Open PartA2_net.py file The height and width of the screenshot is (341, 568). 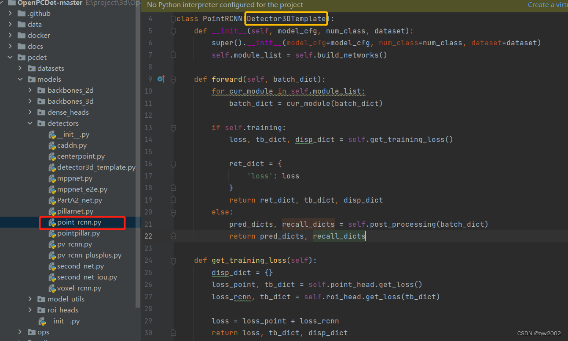coord(80,200)
